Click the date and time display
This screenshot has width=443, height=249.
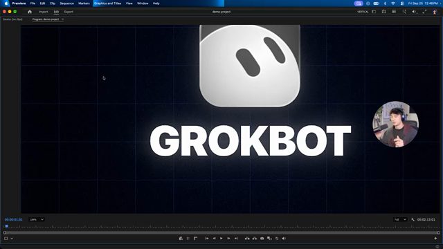point(423,3)
